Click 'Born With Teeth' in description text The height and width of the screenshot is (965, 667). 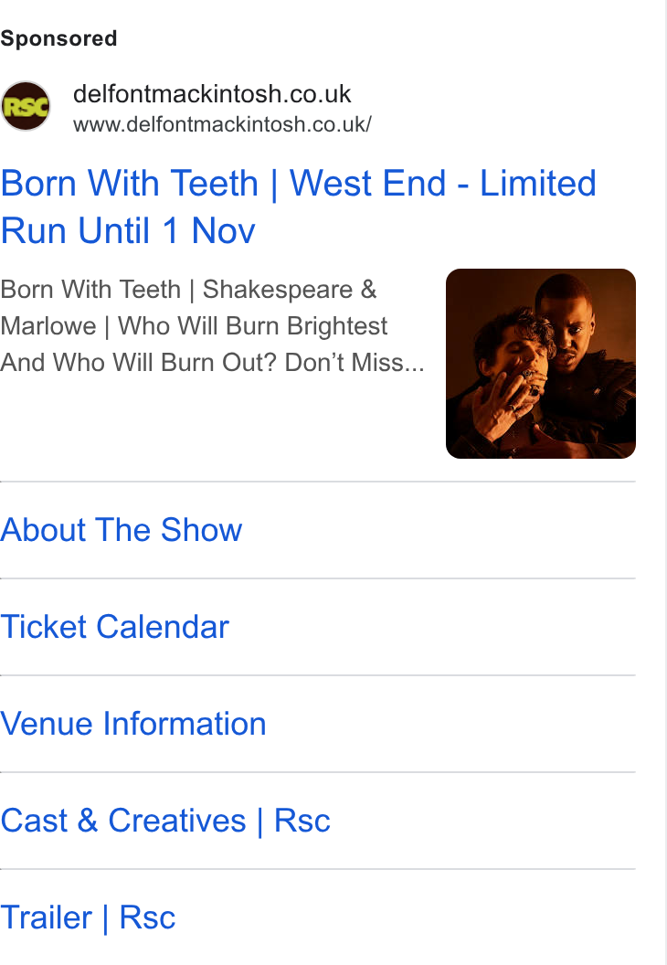(90, 290)
